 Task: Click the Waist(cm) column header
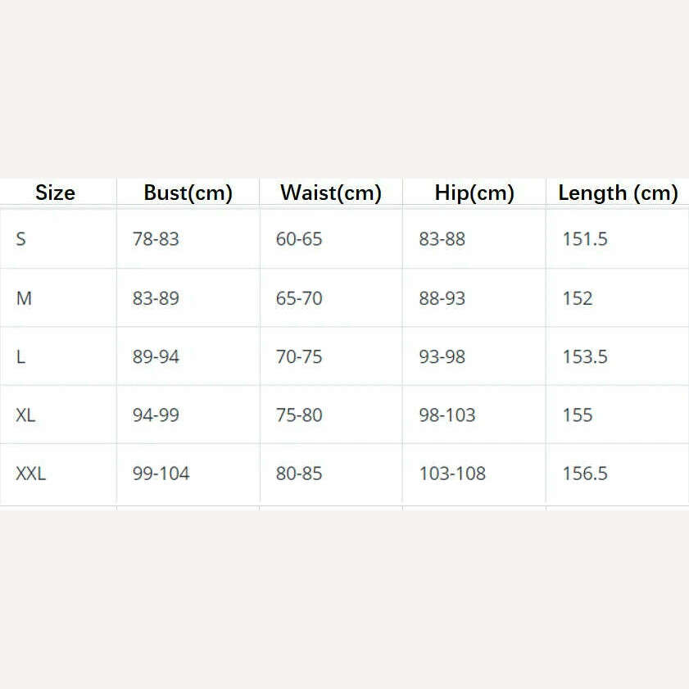[330, 193]
